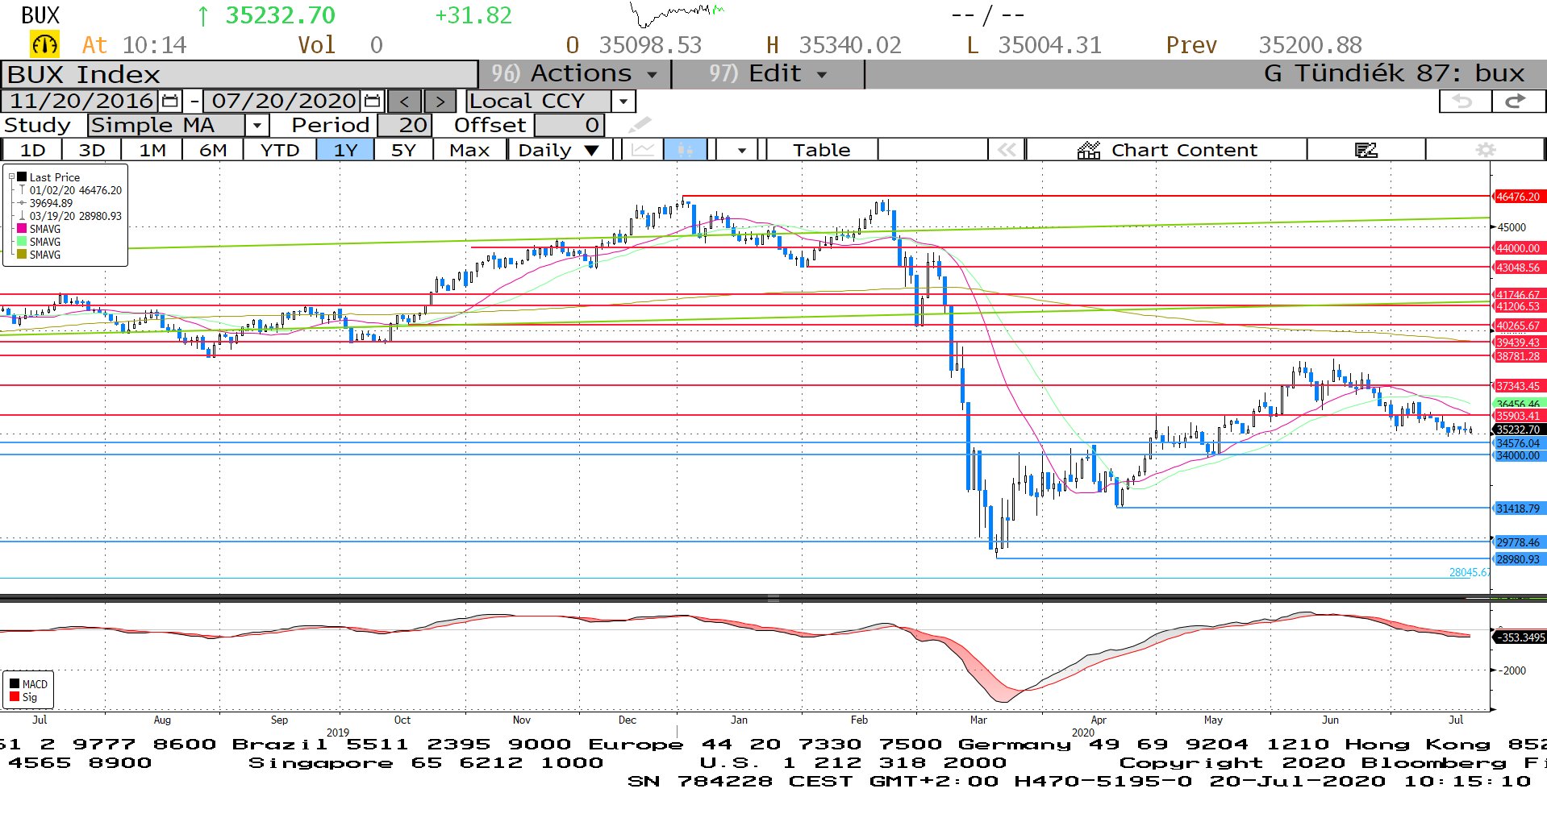Click the double-chevron collapse panel icon
This screenshot has width=1547, height=826.
pyautogui.click(x=1007, y=150)
